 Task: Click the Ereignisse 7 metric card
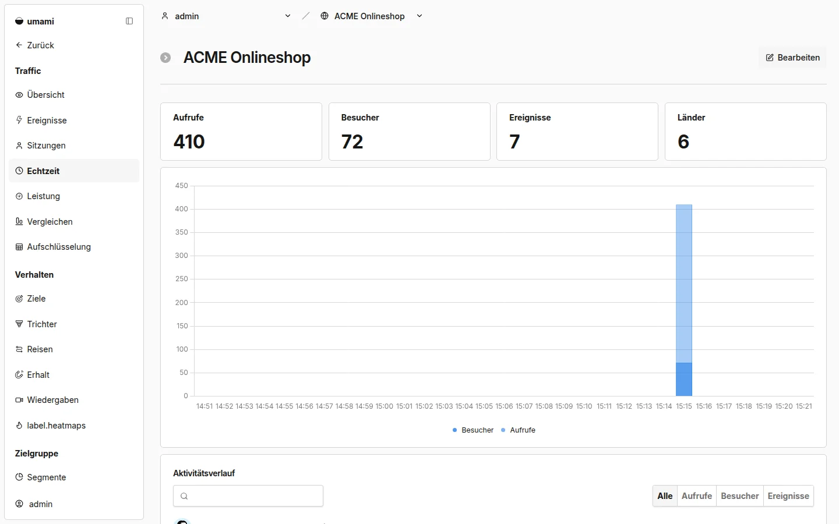(x=577, y=132)
